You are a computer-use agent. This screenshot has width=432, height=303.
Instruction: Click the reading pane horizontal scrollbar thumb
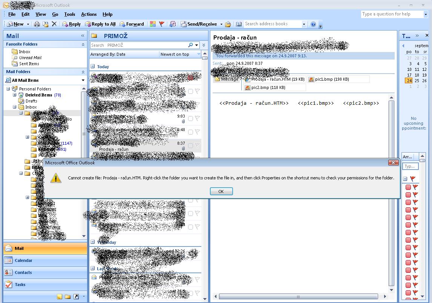point(299,297)
